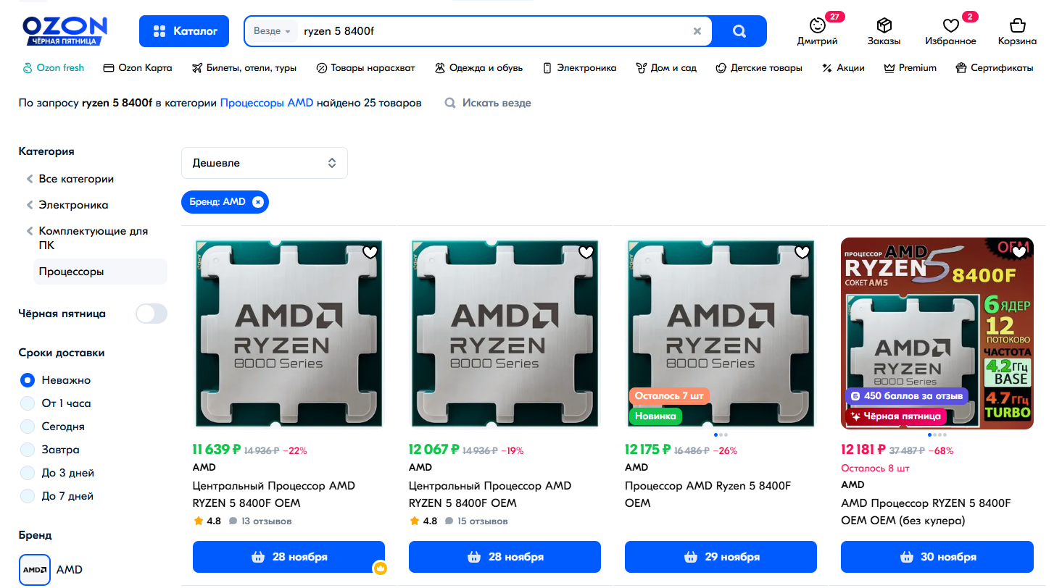Open Детские товары menu item
This screenshot has width=1062, height=588.
(759, 67)
